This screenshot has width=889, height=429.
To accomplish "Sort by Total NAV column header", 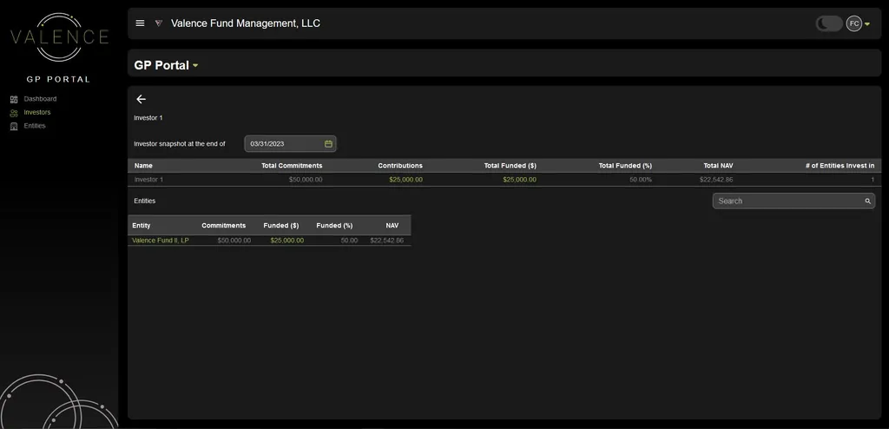I will pos(718,166).
